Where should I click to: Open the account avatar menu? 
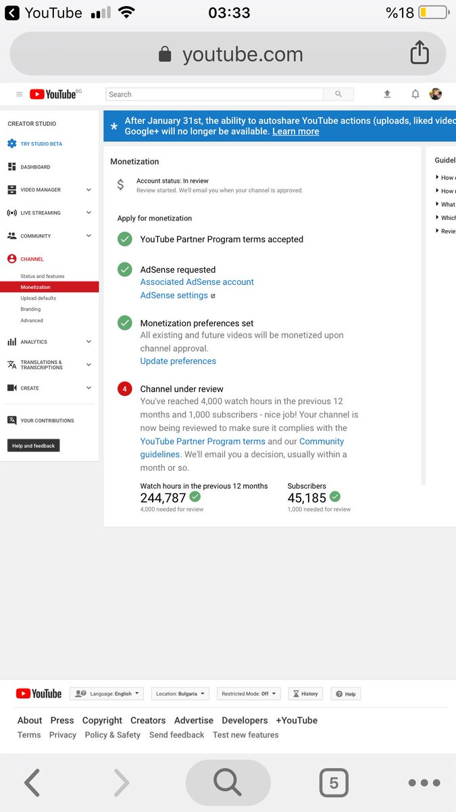pyautogui.click(x=436, y=94)
